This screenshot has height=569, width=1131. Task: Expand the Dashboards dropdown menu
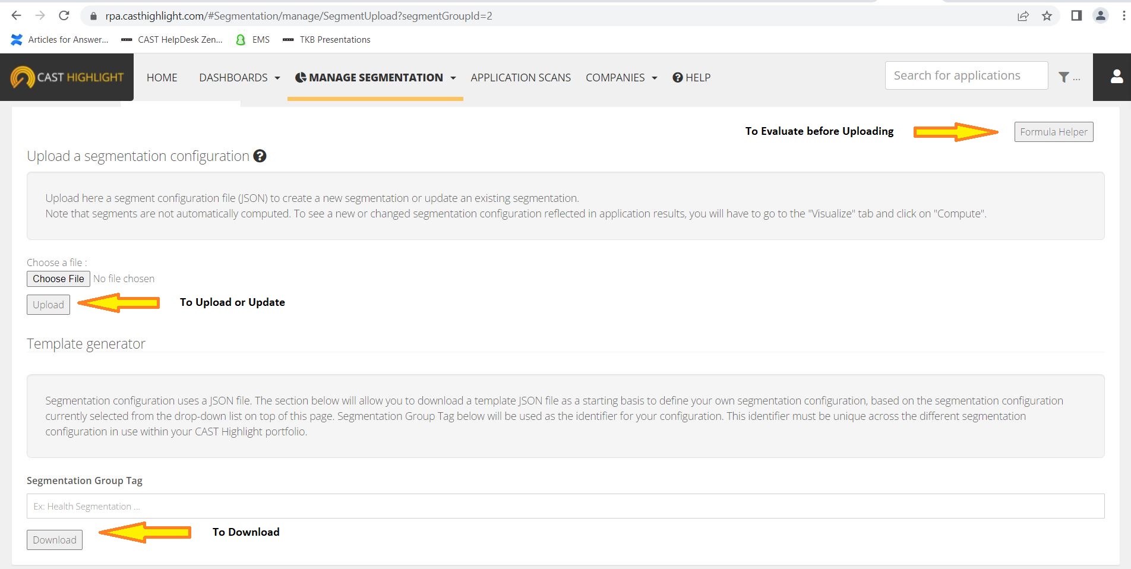click(239, 78)
